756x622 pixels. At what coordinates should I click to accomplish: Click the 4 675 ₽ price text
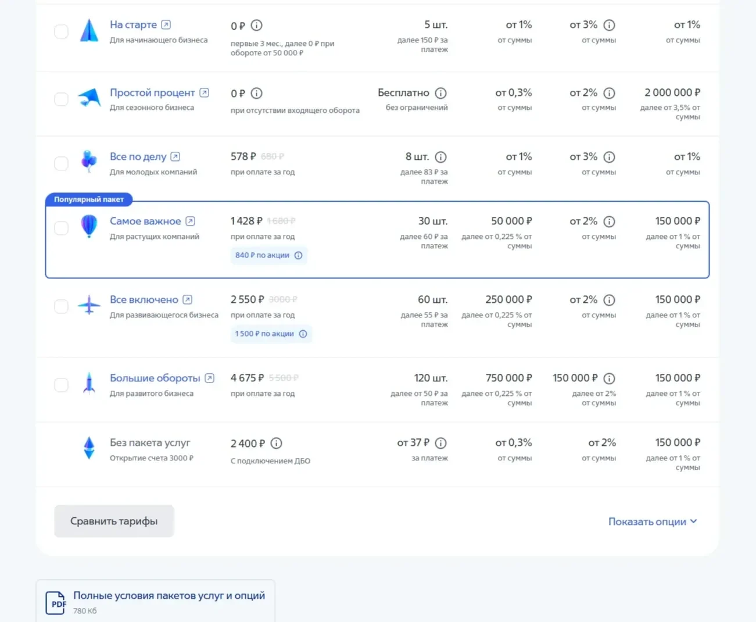tap(247, 378)
